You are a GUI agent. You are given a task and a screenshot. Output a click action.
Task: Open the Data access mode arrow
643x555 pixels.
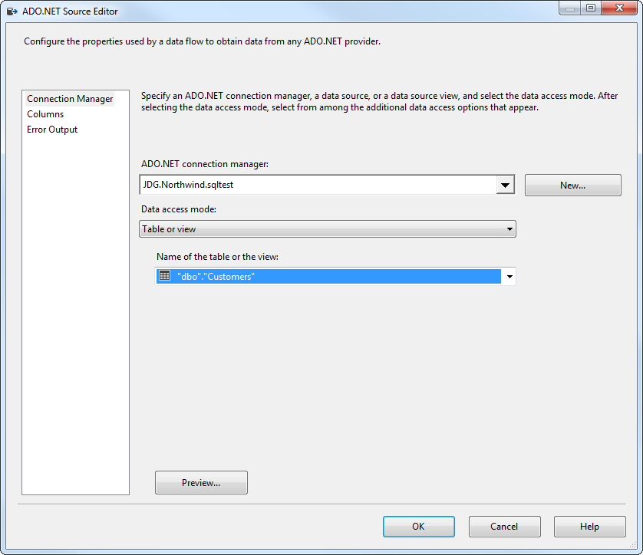(x=509, y=229)
